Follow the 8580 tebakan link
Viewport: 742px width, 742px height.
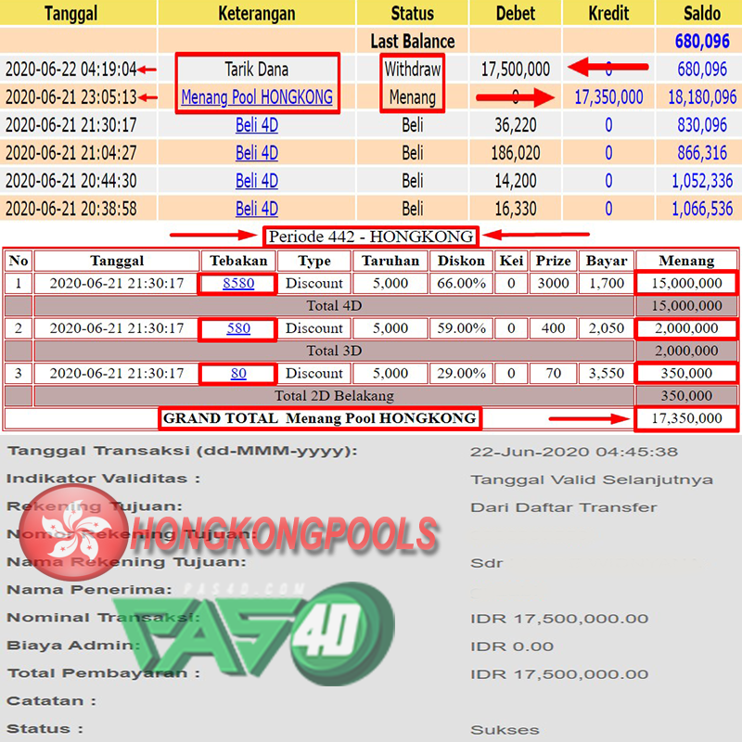point(238,283)
